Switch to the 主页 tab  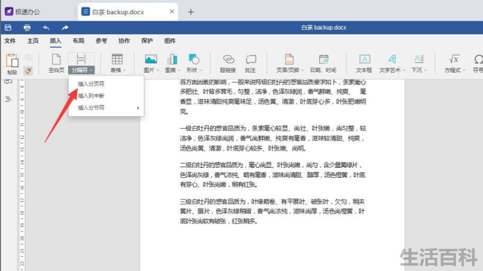[33, 41]
